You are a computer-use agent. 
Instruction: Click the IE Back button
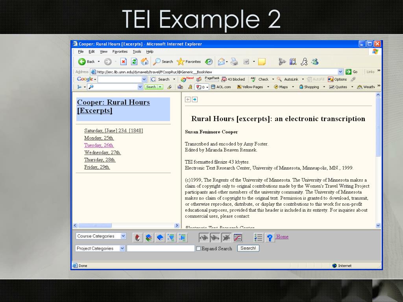(87, 62)
